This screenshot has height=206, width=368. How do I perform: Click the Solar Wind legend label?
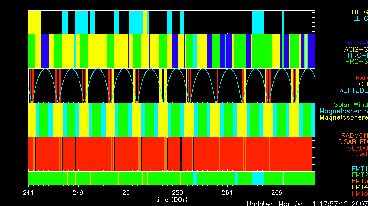coord(350,105)
